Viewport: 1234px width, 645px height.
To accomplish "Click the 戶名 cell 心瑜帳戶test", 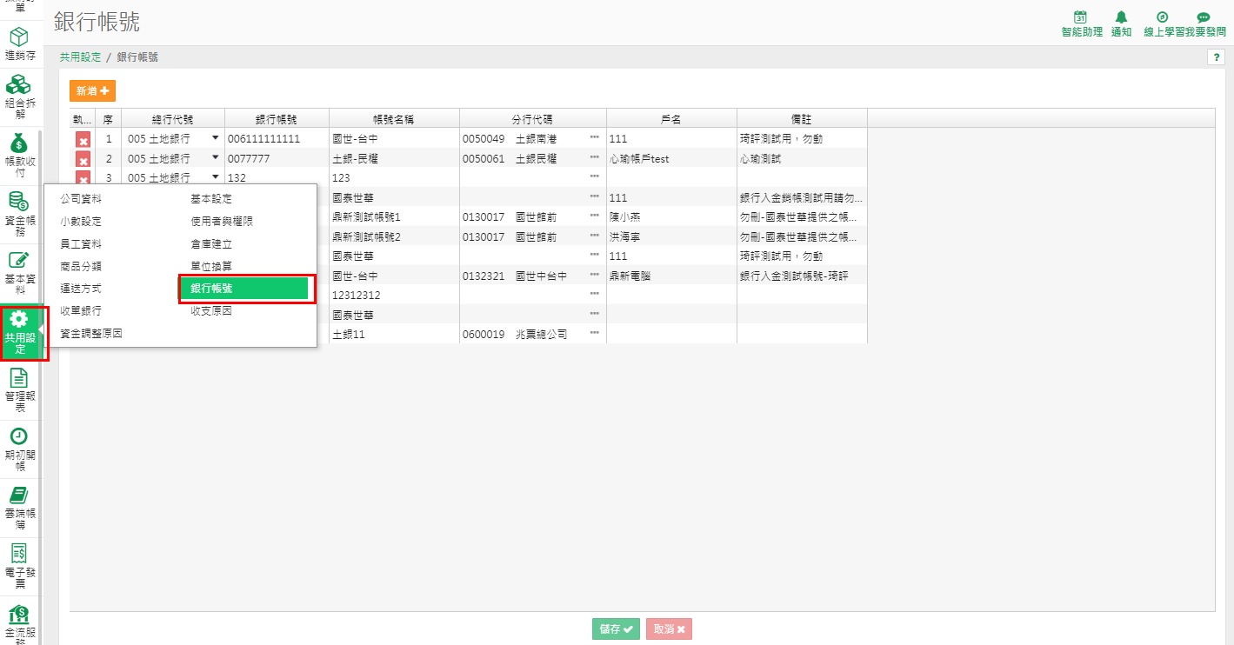I will pos(671,158).
